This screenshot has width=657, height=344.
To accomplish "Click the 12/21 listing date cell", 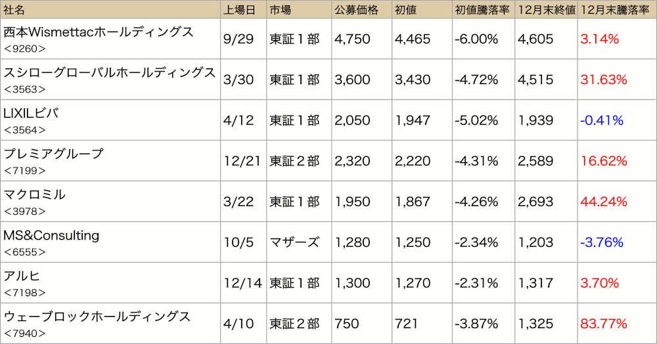I will click(x=242, y=161).
